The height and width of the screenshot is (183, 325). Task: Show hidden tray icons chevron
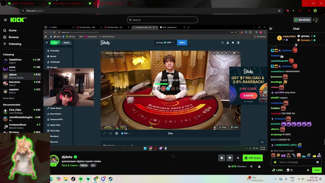tap(275, 179)
